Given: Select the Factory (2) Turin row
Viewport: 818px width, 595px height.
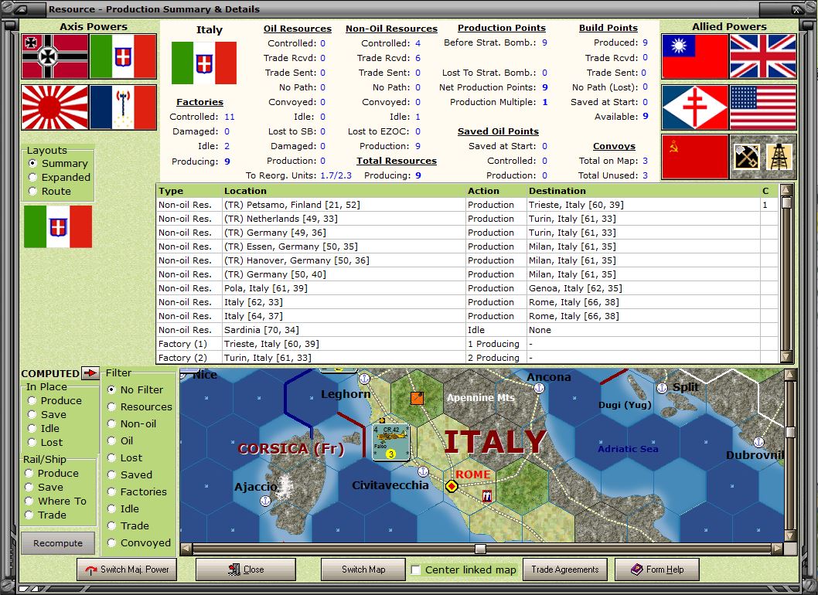Looking at the screenshot, I should click(x=468, y=358).
